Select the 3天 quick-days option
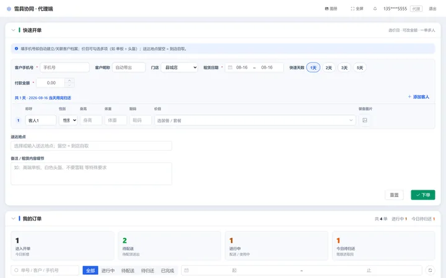This screenshot has width=446, height=278. click(344, 67)
